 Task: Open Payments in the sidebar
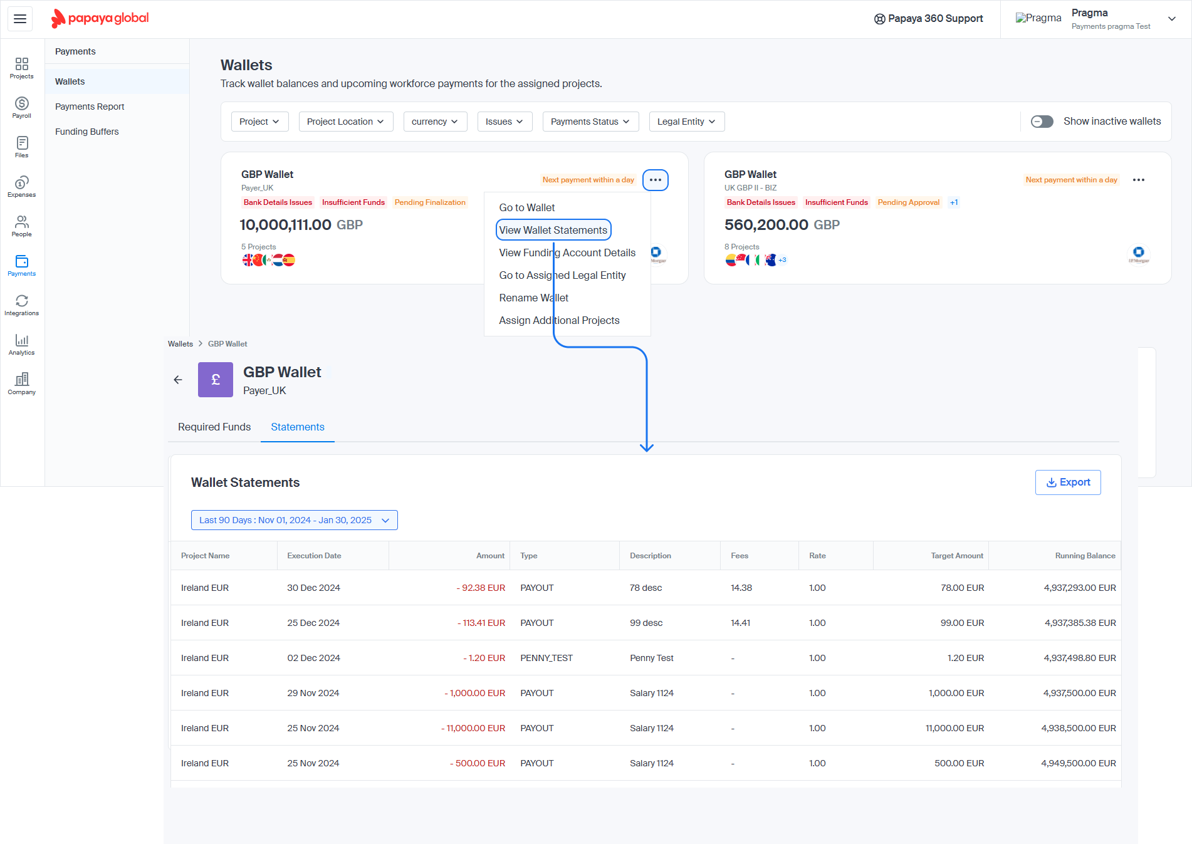coord(22,266)
